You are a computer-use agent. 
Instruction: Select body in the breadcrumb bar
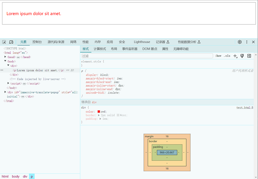pyautogui.click(x=16, y=176)
